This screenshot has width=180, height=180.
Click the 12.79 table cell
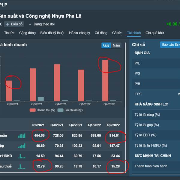point(40,166)
